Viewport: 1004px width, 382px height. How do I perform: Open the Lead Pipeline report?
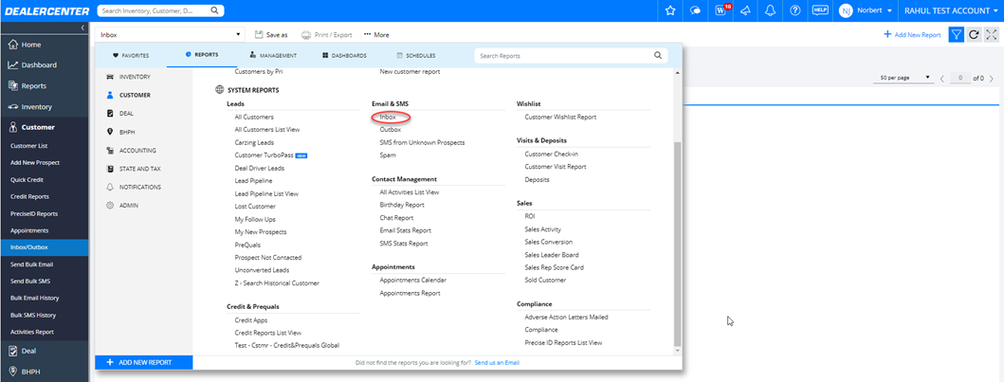(x=253, y=180)
